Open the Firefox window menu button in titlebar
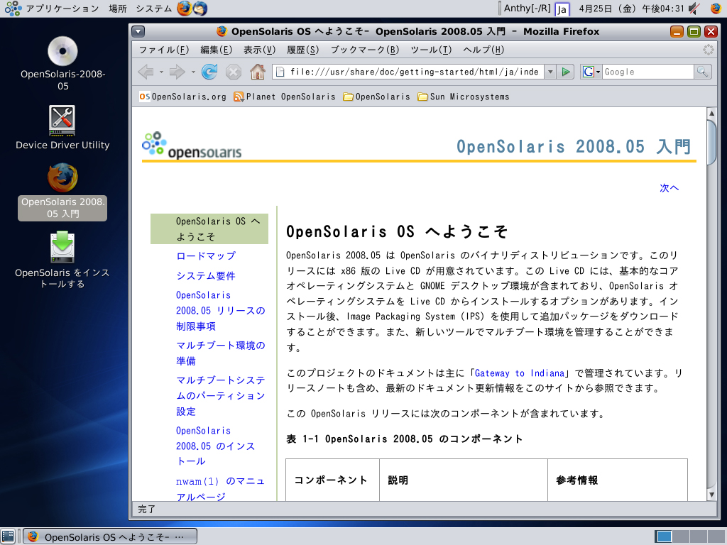The height and width of the screenshot is (545, 727). (x=138, y=31)
